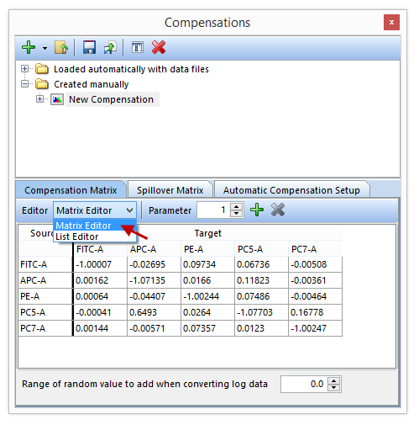Switch to the Compensation Matrix tab

(x=71, y=190)
